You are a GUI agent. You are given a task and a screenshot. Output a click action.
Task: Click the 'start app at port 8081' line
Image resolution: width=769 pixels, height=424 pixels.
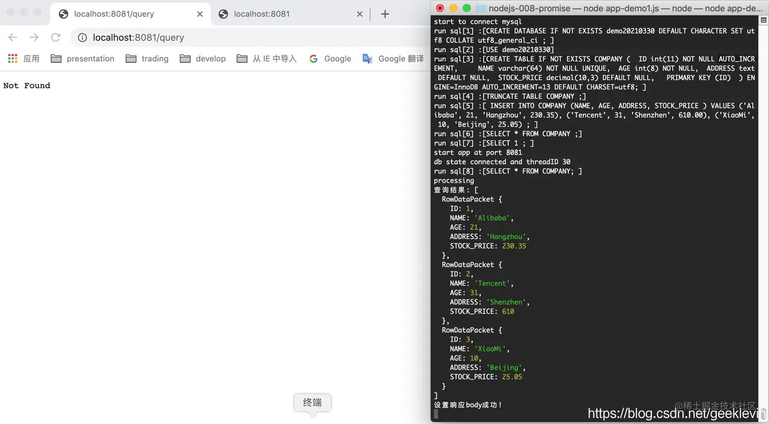[478, 152]
